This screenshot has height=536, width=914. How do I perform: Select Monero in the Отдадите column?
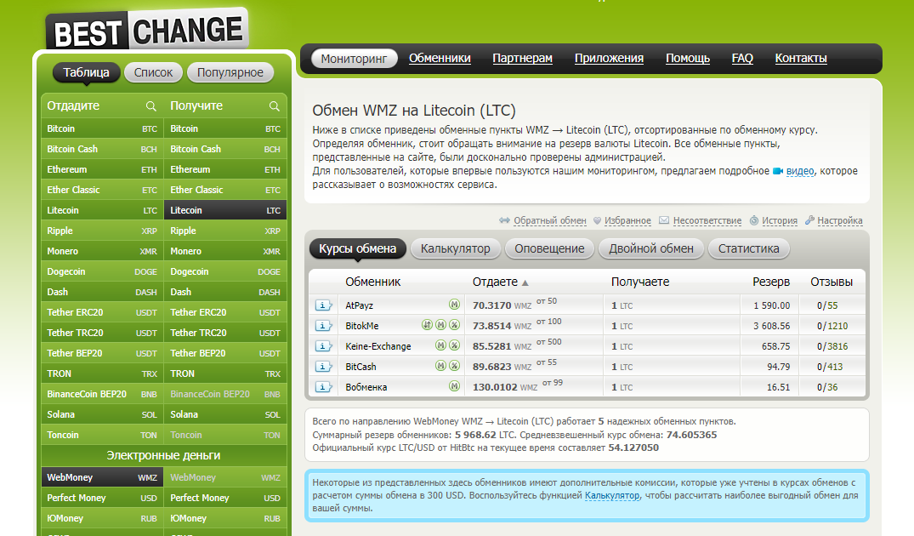(102, 251)
